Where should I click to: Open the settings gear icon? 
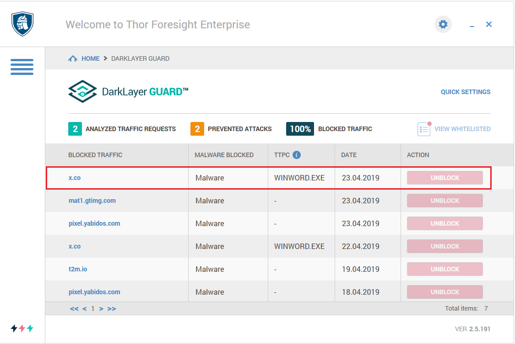(443, 24)
